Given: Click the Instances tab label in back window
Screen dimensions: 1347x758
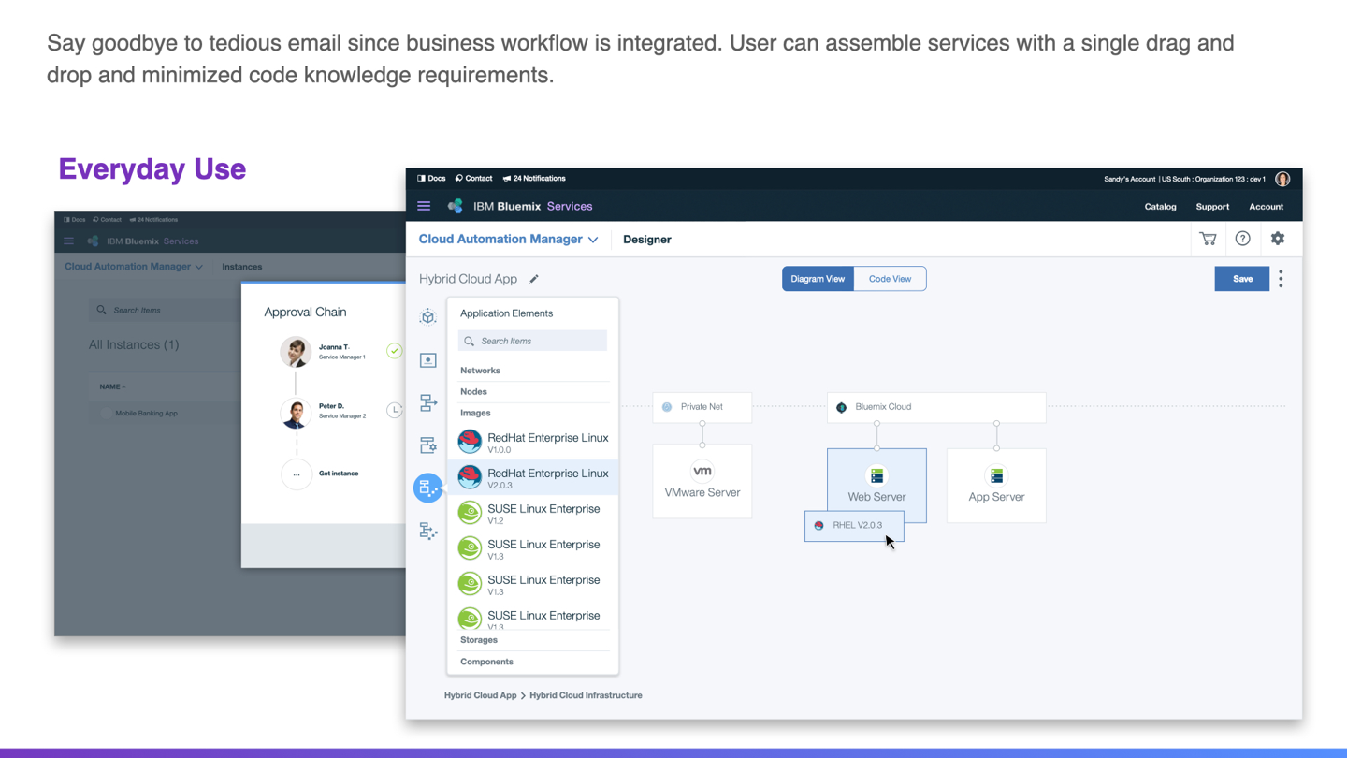Looking at the screenshot, I should click(x=242, y=267).
